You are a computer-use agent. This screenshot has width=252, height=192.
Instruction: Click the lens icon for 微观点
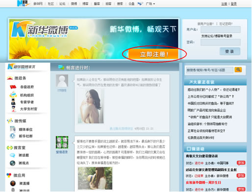13,163
